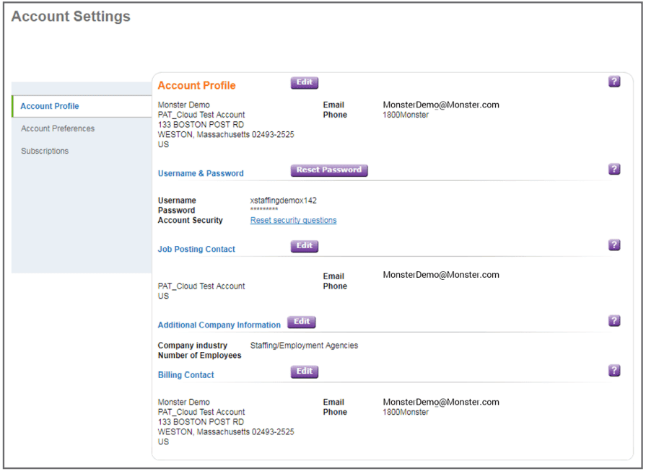Switch to Account Preferences in the sidebar
The image size is (646, 474).
click(58, 128)
